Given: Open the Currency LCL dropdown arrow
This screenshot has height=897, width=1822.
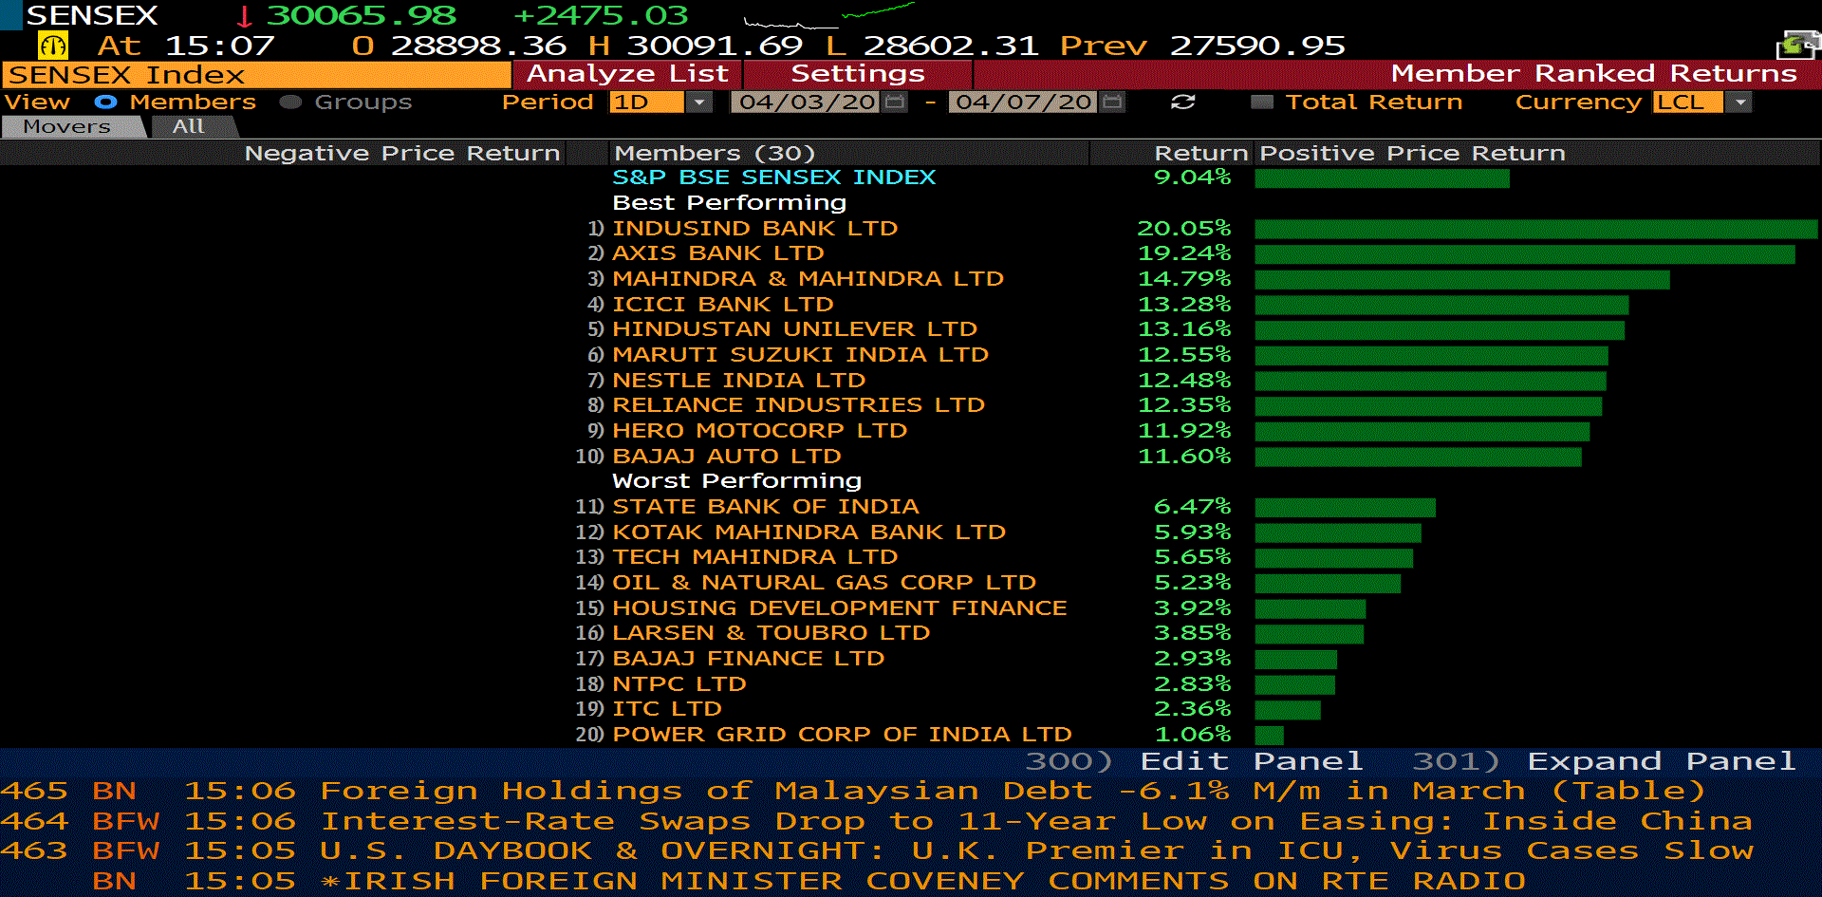Looking at the screenshot, I should 1738,103.
